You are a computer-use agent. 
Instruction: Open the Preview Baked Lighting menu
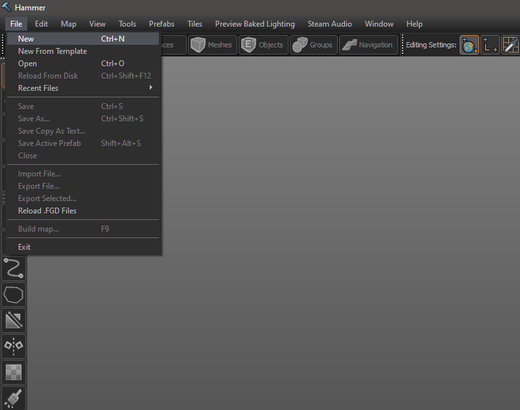point(255,24)
